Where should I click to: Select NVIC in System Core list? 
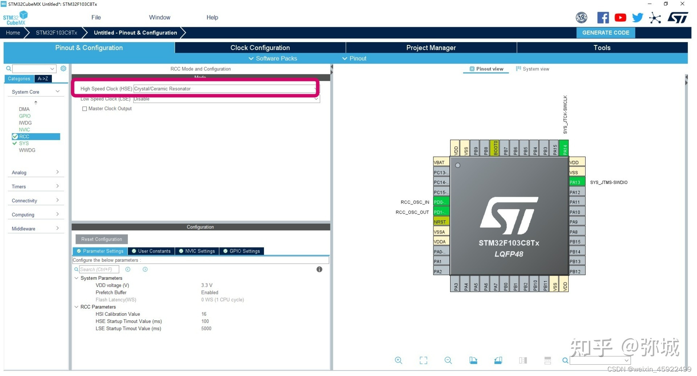pyautogui.click(x=24, y=130)
